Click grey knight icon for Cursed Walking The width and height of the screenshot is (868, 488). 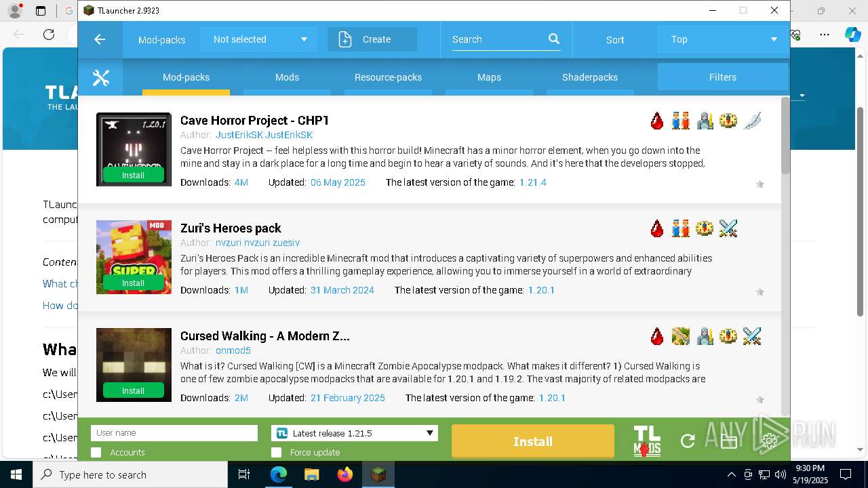[705, 336]
